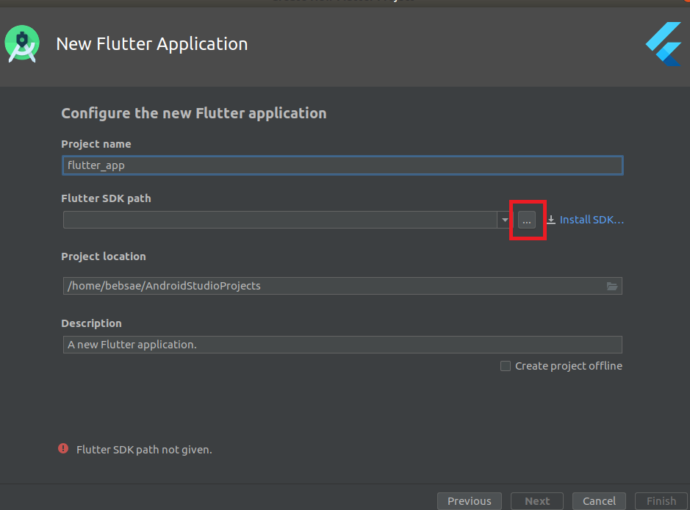The height and width of the screenshot is (510, 690).
Task: Expand the Flutter SDK path dropdown arrow
Action: click(505, 220)
